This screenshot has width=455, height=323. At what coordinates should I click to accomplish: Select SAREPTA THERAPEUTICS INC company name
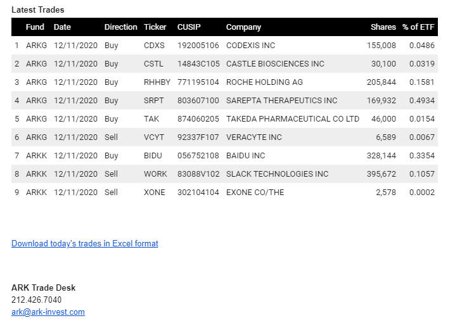(282, 101)
